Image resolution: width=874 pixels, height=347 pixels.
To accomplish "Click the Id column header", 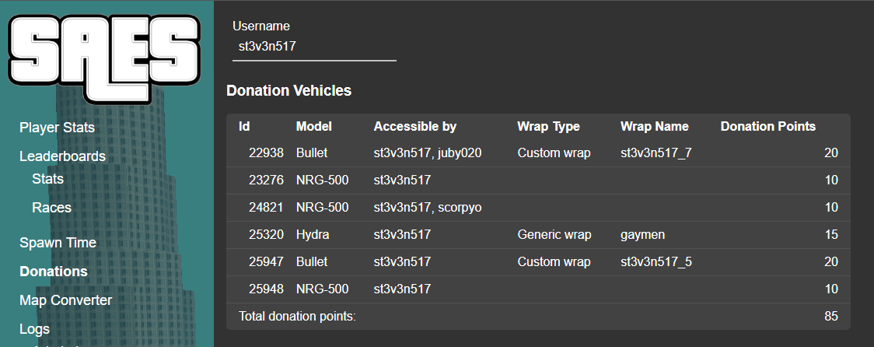I will point(244,126).
